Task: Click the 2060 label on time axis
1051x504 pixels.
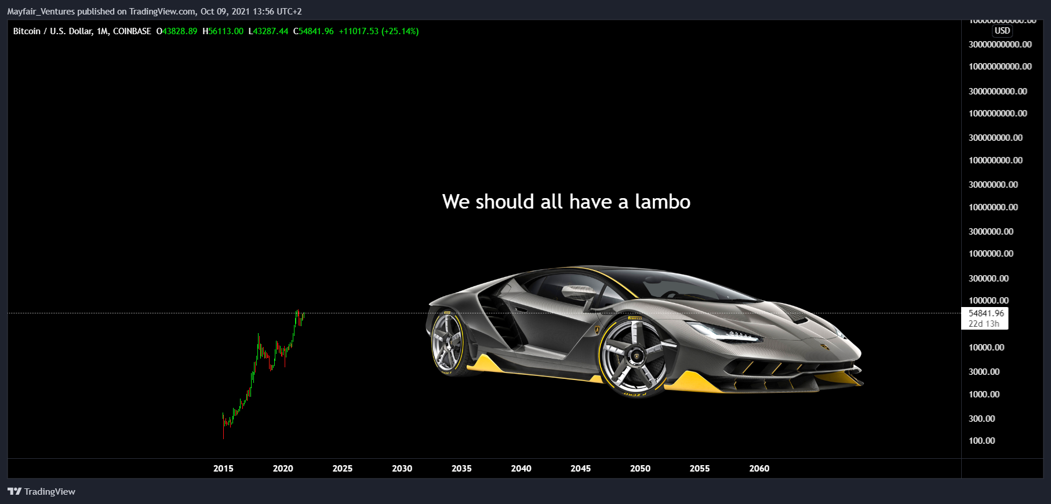Action: tap(759, 468)
